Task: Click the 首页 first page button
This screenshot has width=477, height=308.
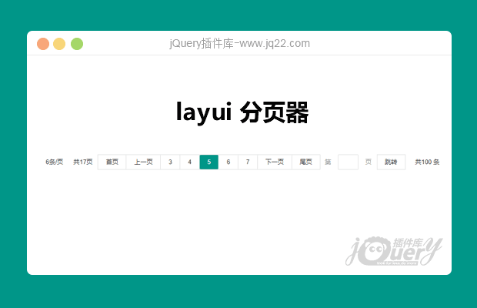Action: point(112,162)
